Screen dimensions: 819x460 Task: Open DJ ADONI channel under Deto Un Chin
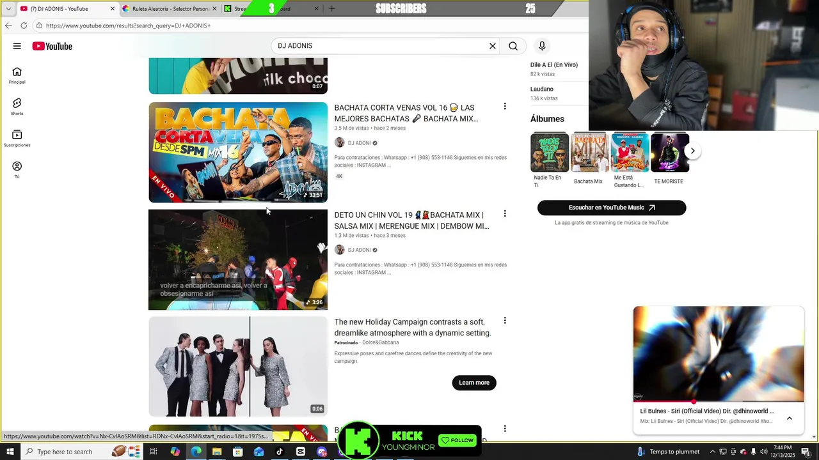(x=359, y=250)
